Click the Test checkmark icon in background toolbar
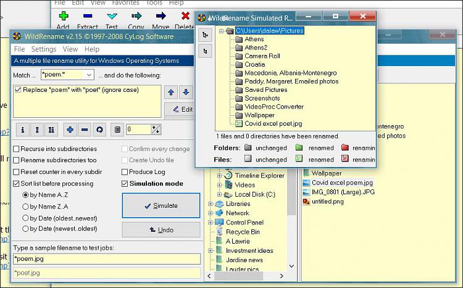463x288 pixels. pyautogui.click(x=112, y=16)
